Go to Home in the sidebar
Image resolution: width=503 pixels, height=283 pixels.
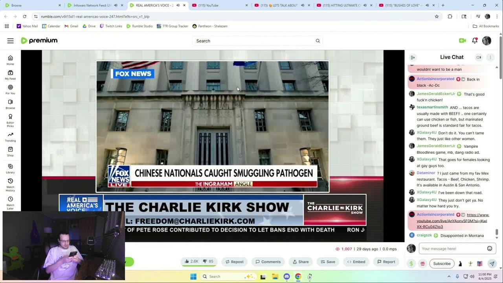pyautogui.click(x=10, y=60)
